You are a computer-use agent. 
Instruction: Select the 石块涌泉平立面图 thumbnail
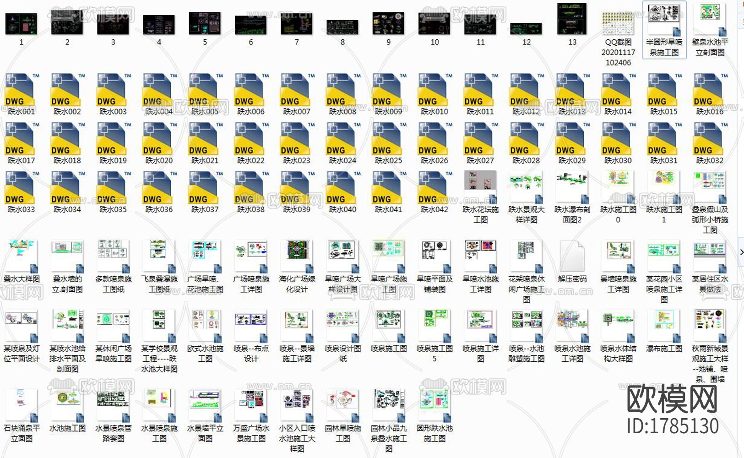point(22,406)
